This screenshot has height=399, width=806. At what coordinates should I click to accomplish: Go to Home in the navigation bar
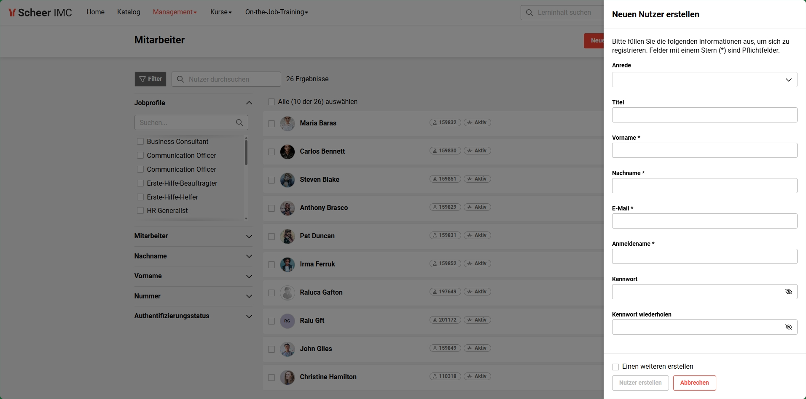(x=95, y=12)
